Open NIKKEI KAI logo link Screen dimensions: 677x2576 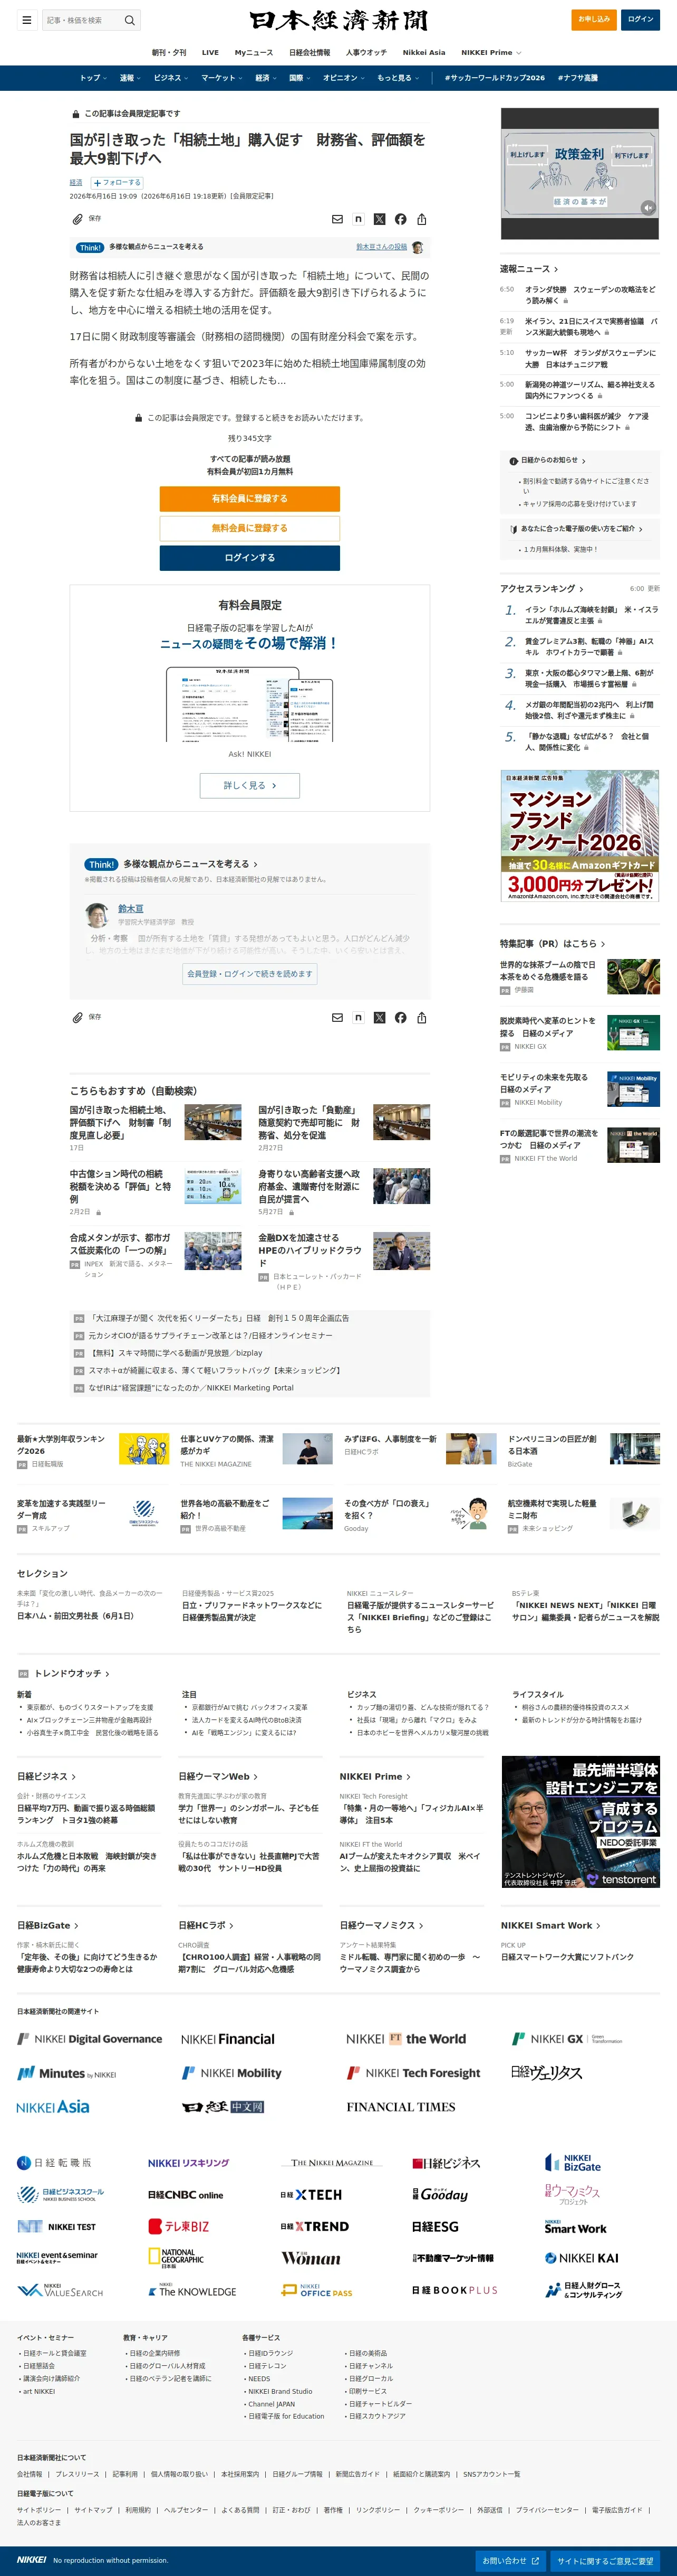(x=581, y=2258)
